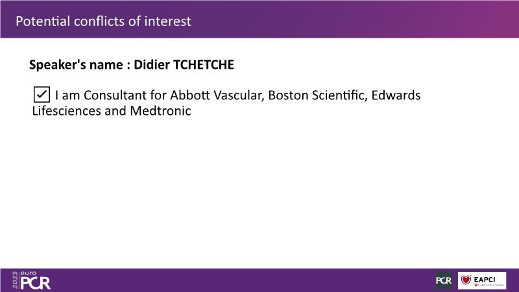Click the word 'Edwards'
The image size is (519, 292).
396,95
